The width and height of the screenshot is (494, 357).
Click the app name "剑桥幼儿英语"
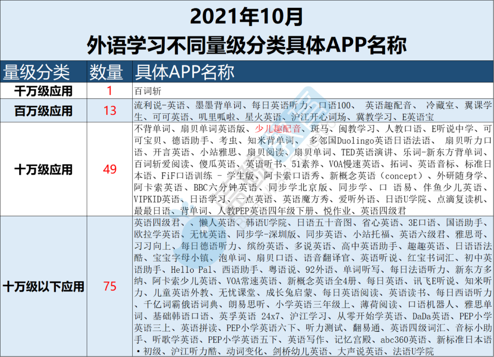(301, 352)
